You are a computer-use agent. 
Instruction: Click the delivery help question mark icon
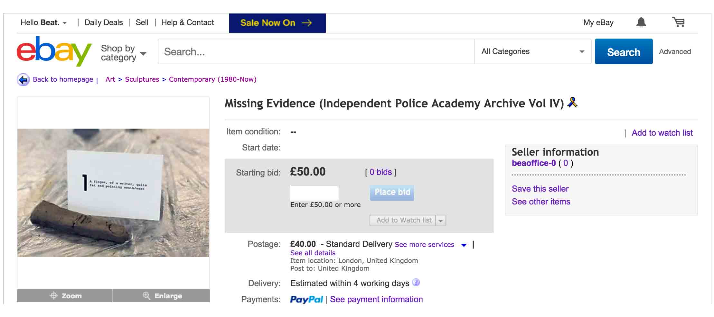pyautogui.click(x=416, y=283)
